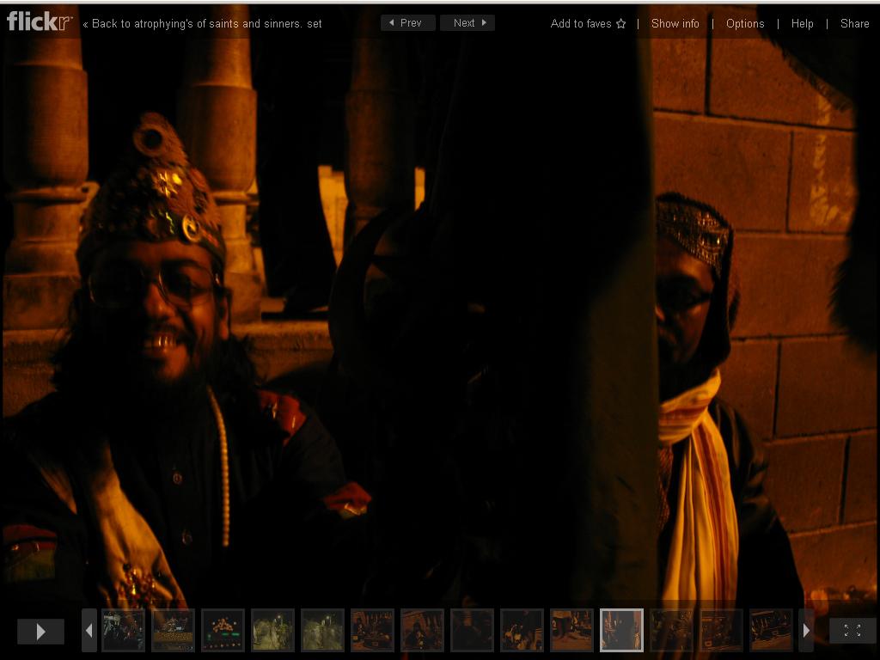This screenshot has width=880, height=660.
Task: Click the Flickr logo
Action: (x=40, y=21)
